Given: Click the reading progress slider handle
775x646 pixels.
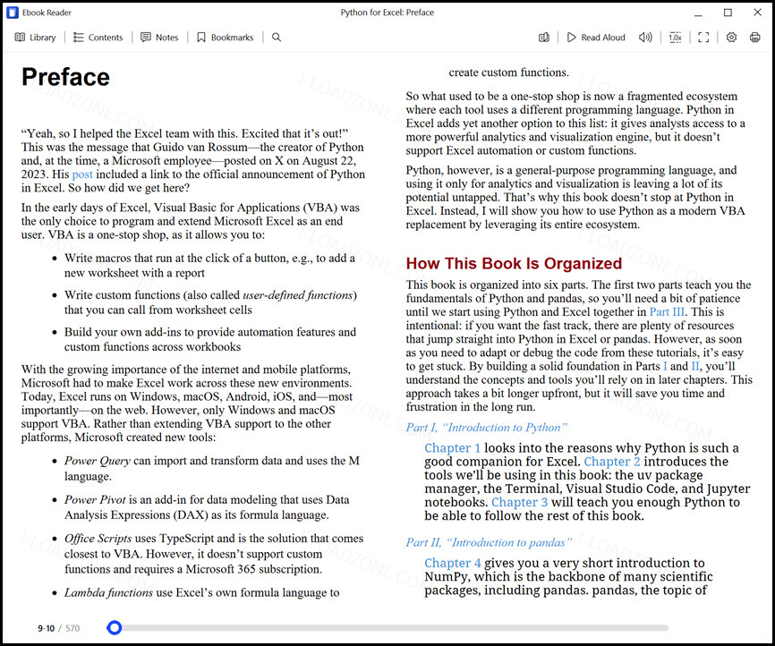Looking at the screenshot, I should pos(115,628).
